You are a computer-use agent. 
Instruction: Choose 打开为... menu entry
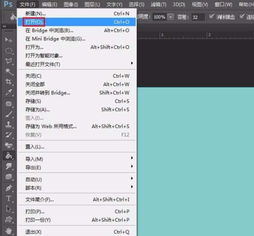[77, 47]
